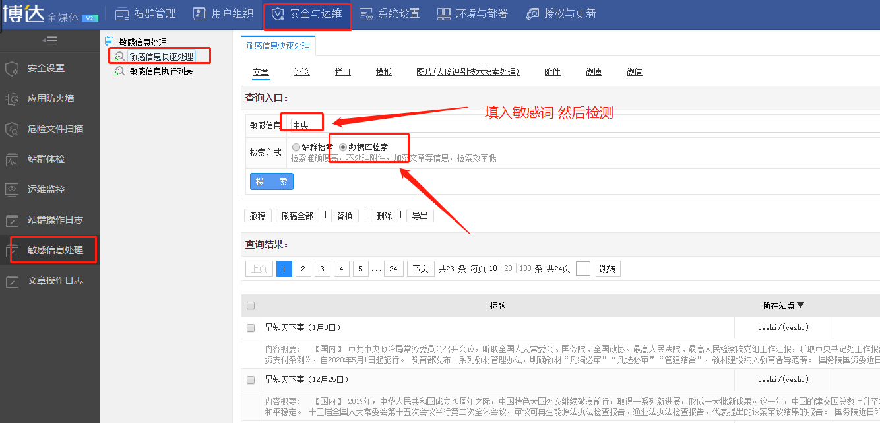
Task: Switch to the 栏目 tab
Action: click(x=343, y=72)
